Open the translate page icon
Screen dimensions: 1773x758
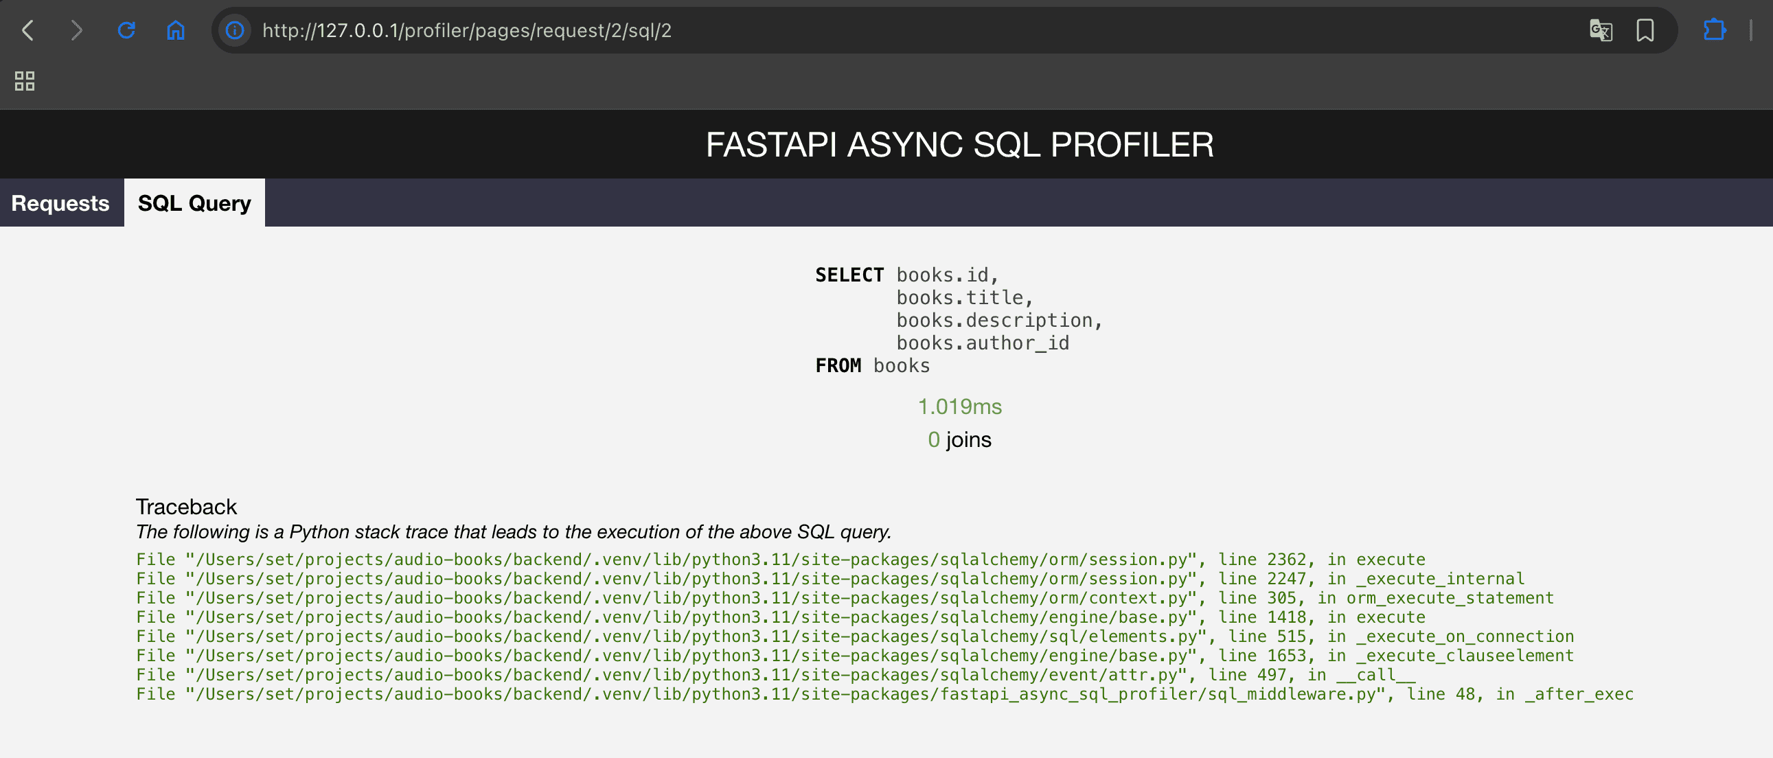[x=1600, y=30]
